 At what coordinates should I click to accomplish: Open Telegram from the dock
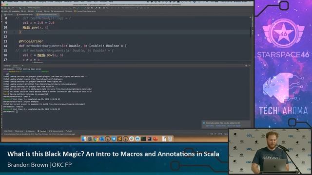(x=114, y=139)
